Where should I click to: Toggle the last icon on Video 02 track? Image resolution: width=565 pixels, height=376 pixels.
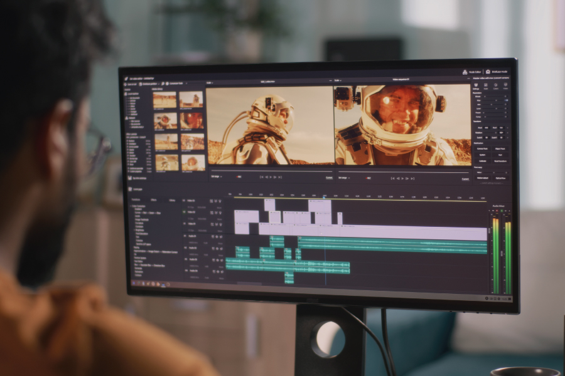pos(220,212)
